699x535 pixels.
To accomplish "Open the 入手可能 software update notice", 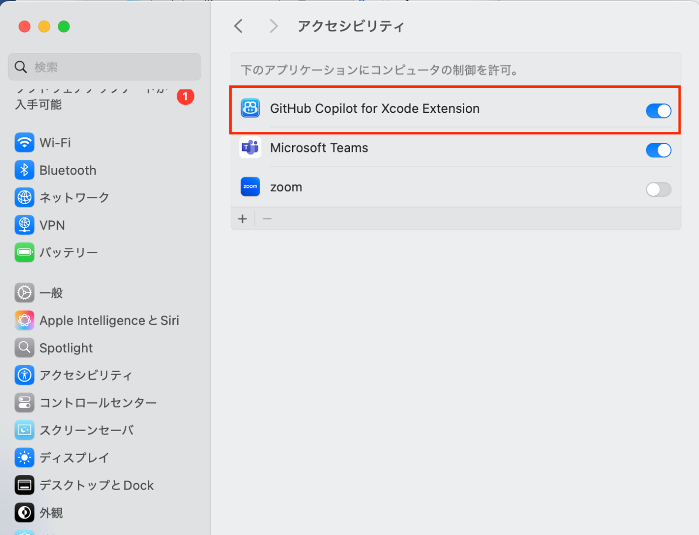I will 38,104.
